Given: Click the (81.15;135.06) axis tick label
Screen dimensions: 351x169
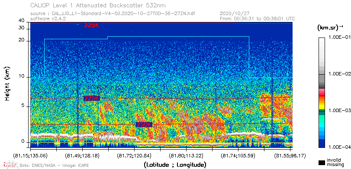Looking at the screenshot, I should click(30, 155).
